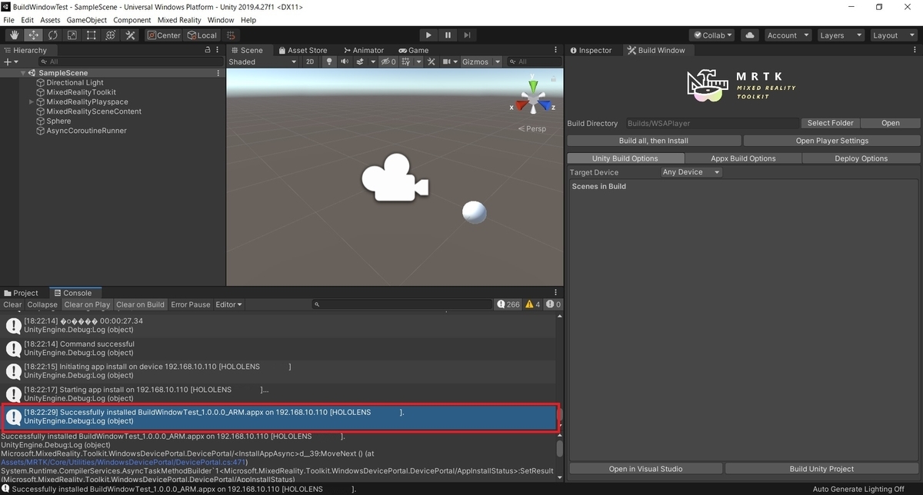Click Open Player Settings button
923x495 pixels.
832,141
